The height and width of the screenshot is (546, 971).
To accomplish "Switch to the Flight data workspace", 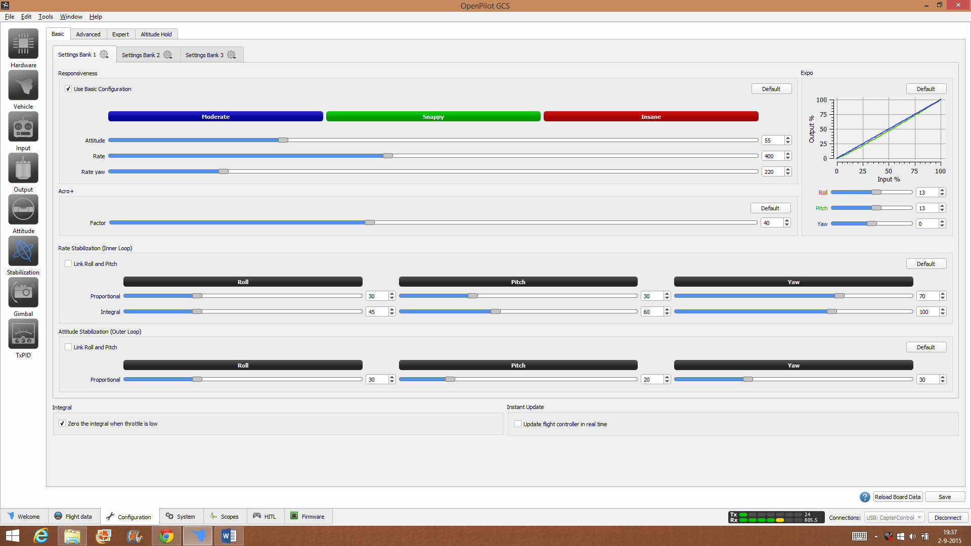I will (73, 516).
